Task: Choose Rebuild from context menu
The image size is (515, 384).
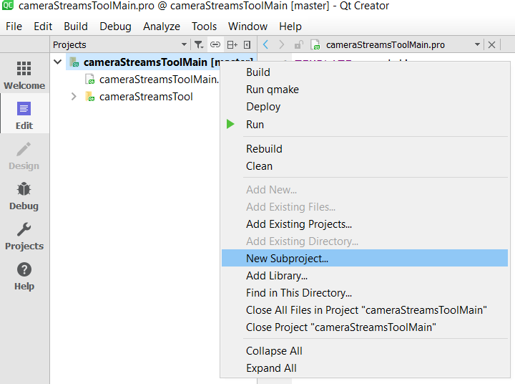Action: tap(365, 149)
